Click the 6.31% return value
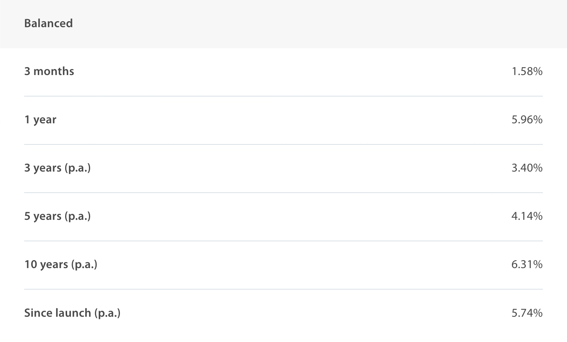The image size is (567, 342). coord(527,264)
